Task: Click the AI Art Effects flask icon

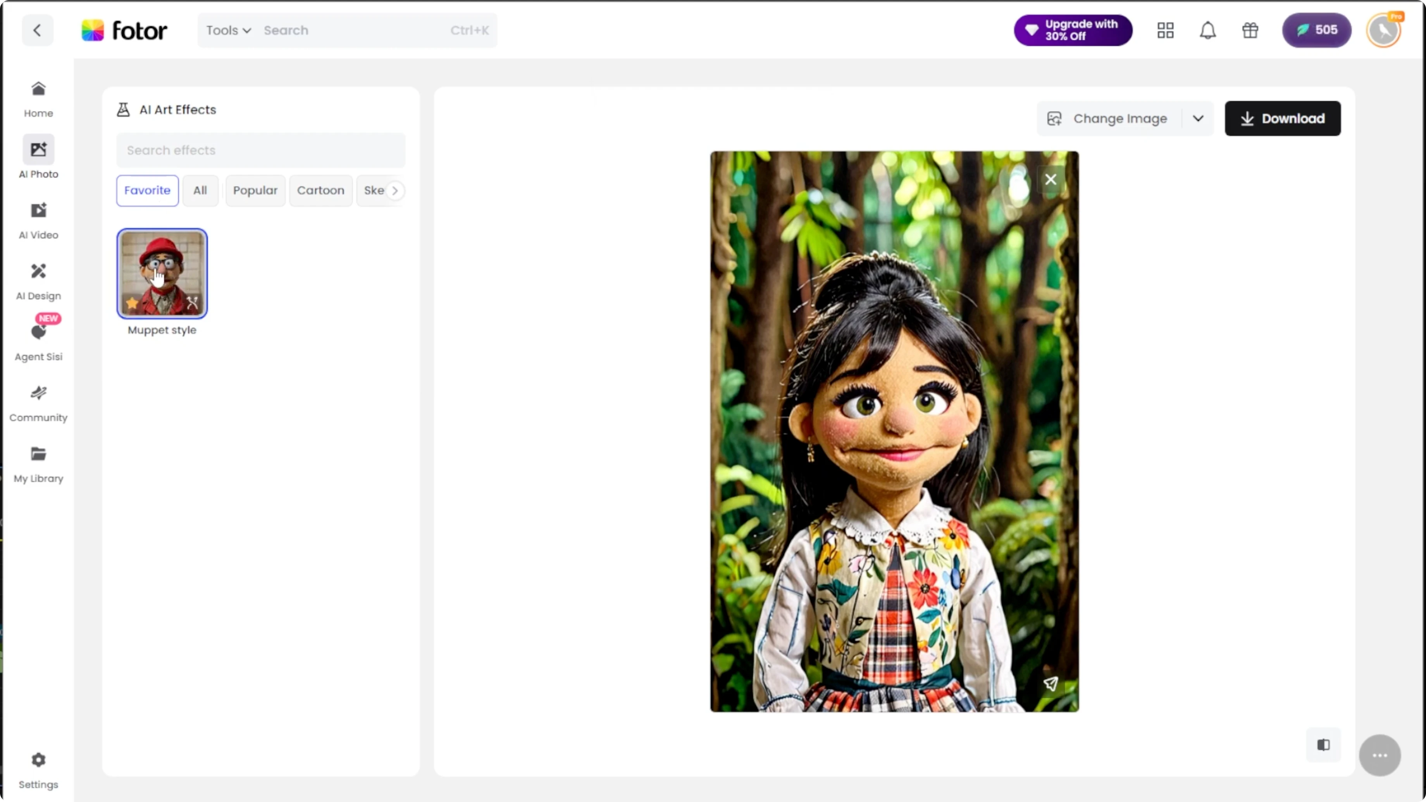Action: pyautogui.click(x=123, y=110)
